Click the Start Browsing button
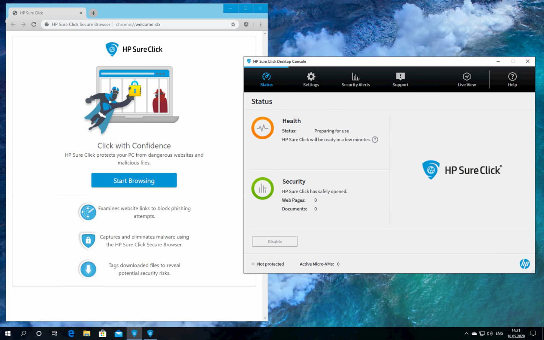This screenshot has height=340, width=544. [x=134, y=180]
